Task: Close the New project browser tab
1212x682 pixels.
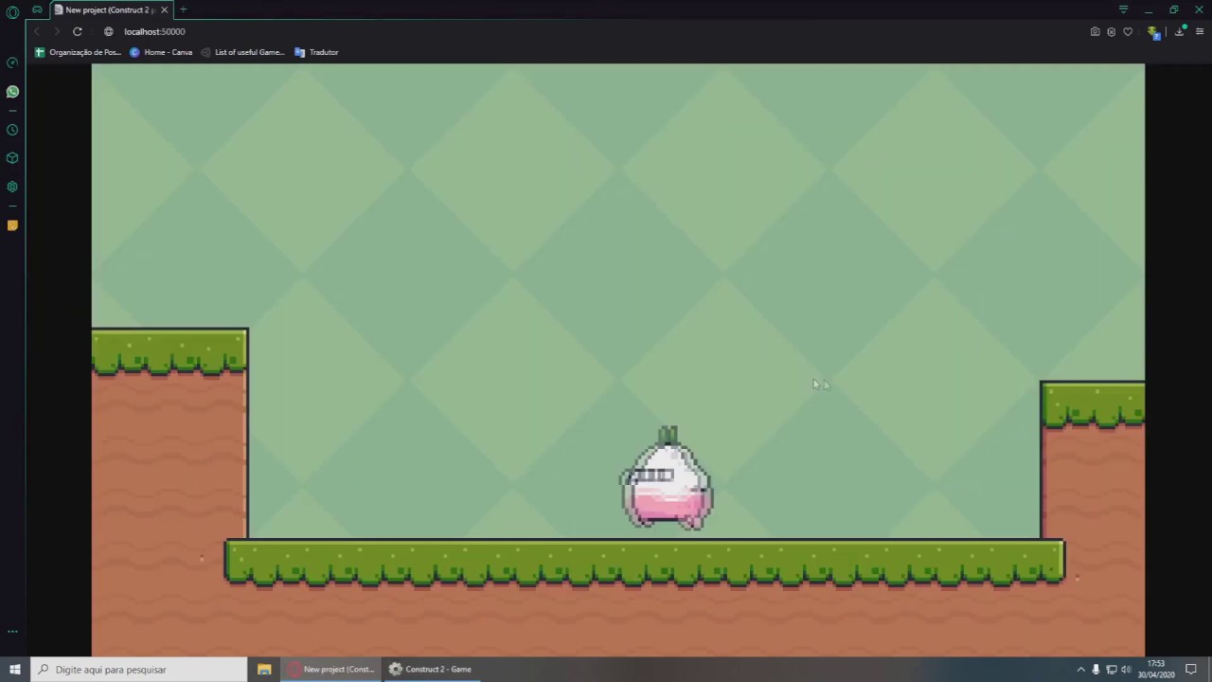Action: 164,9
